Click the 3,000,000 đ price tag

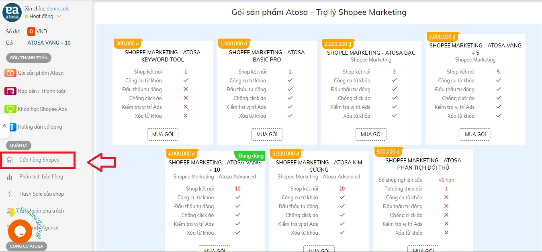[442, 37]
